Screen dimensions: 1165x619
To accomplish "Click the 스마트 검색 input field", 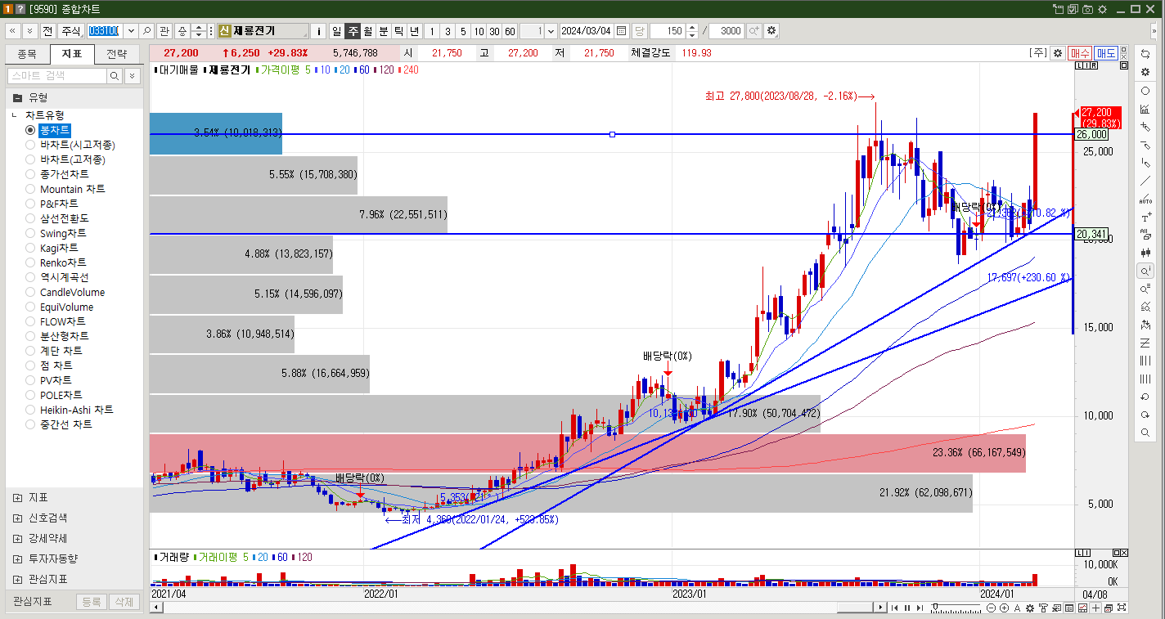I will (56, 75).
